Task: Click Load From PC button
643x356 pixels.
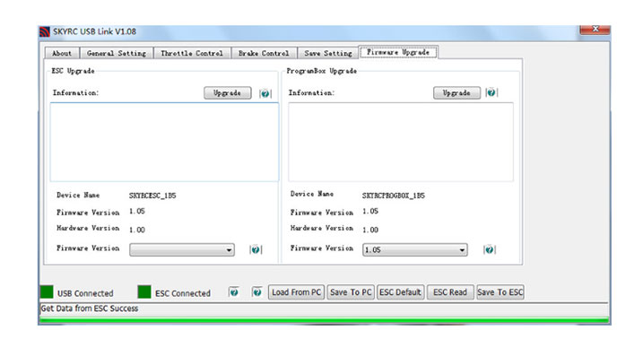Action: [x=297, y=292]
